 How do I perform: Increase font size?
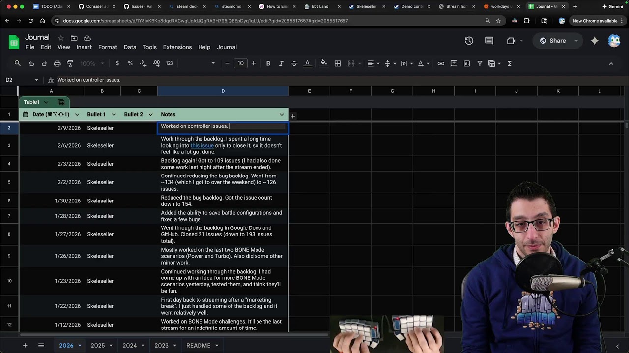(253, 63)
